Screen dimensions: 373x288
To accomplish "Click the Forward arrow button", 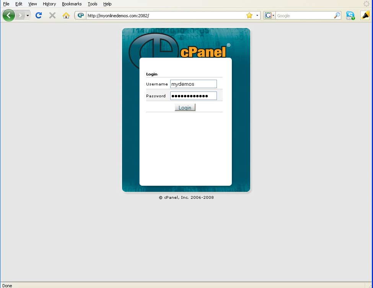I will tap(20, 16).
